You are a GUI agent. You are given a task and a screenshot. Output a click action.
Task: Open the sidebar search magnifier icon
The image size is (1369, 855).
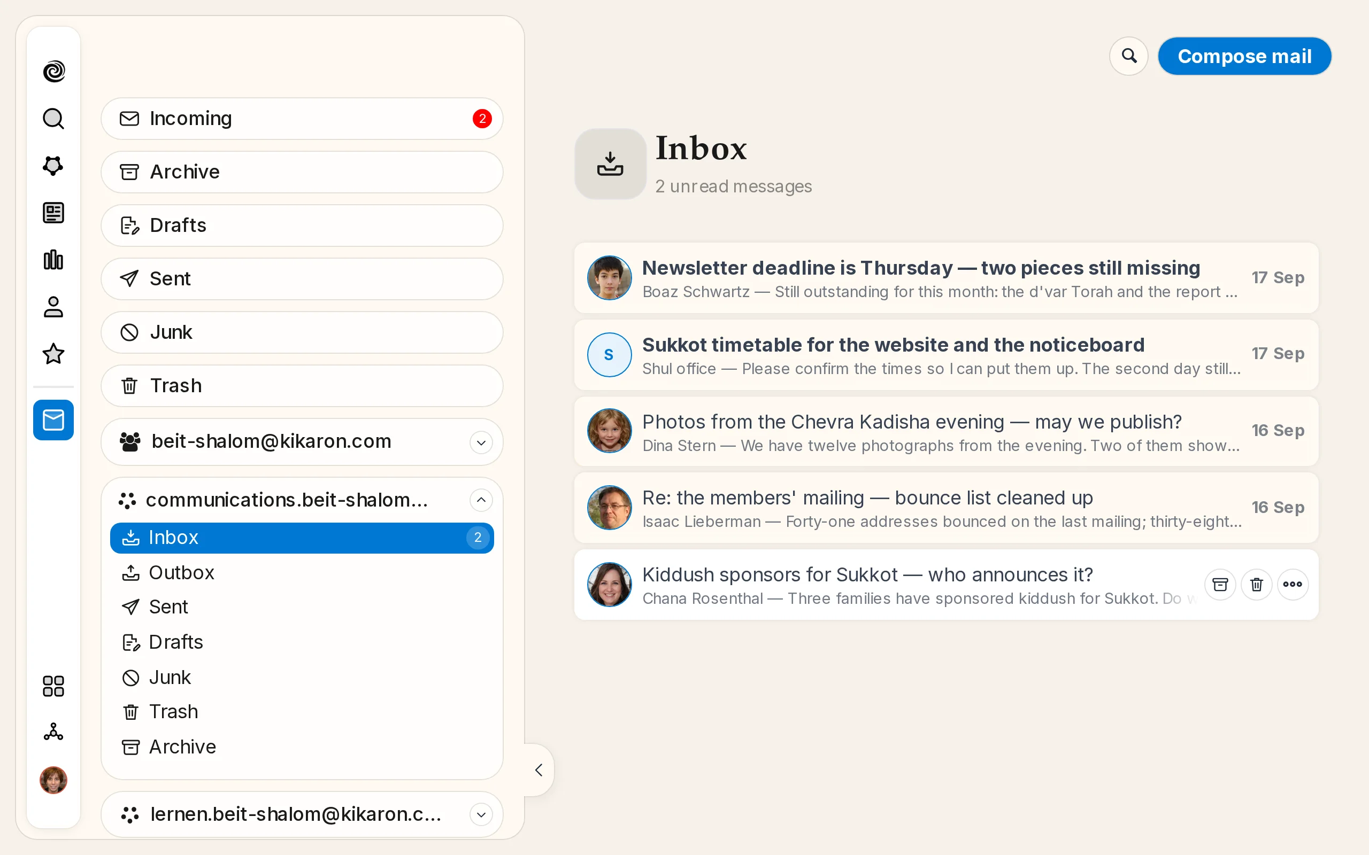(x=53, y=119)
